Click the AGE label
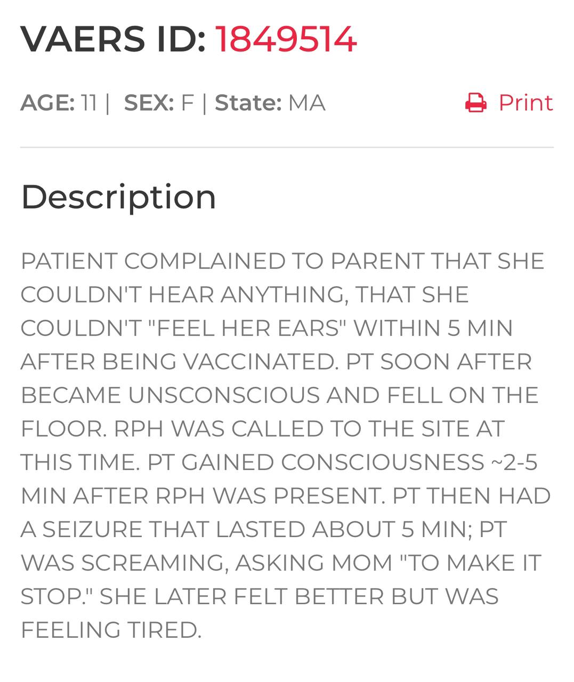The width and height of the screenshot is (574, 682). (x=47, y=103)
